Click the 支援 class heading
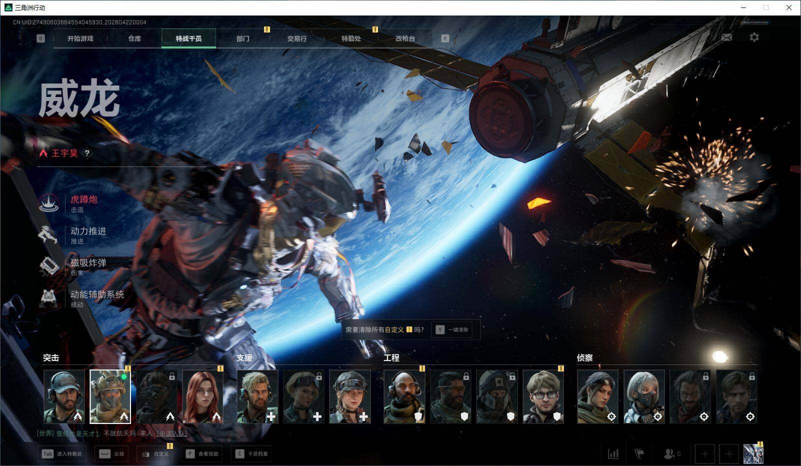Image resolution: width=801 pixels, height=466 pixels. 244,358
